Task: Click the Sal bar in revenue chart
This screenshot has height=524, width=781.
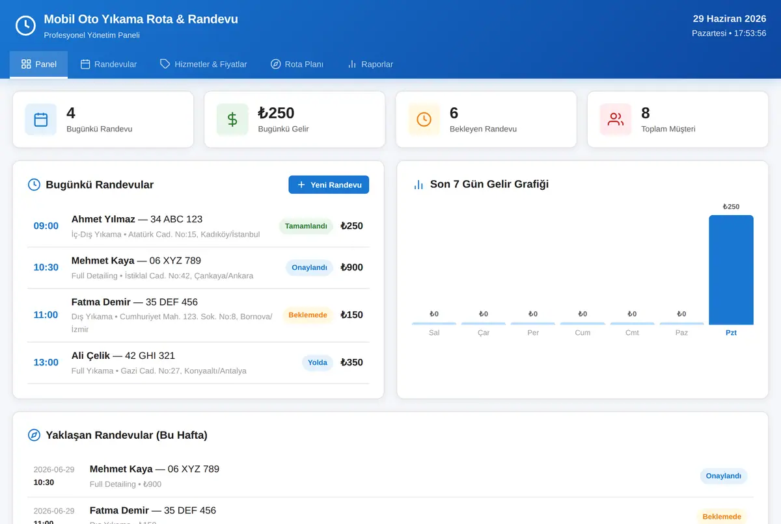Action: pyautogui.click(x=434, y=323)
